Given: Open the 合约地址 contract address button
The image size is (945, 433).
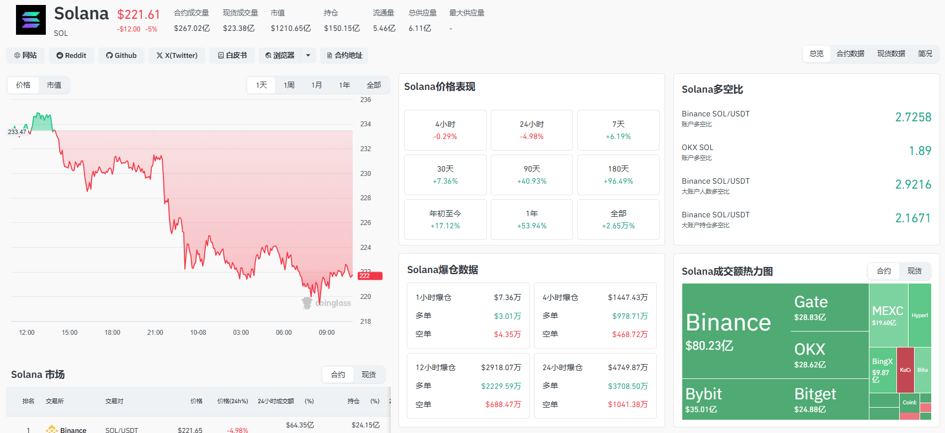Looking at the screenshot, I should click(x=344, y=55).
